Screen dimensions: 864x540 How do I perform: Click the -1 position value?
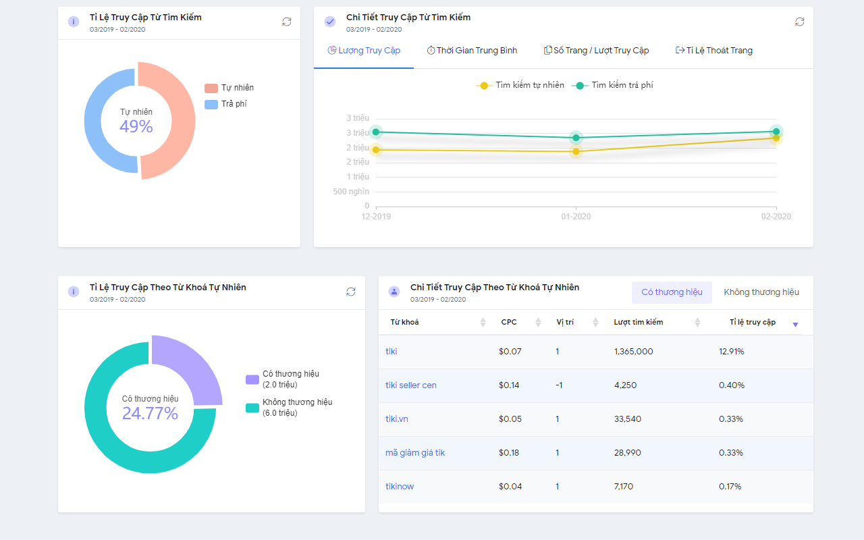coord(560,385)
